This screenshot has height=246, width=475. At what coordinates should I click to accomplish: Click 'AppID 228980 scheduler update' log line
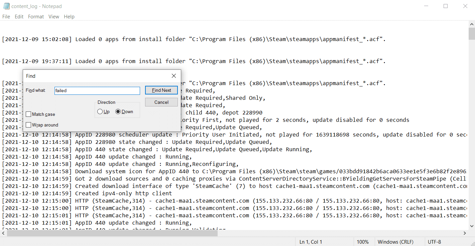point(234,135)
